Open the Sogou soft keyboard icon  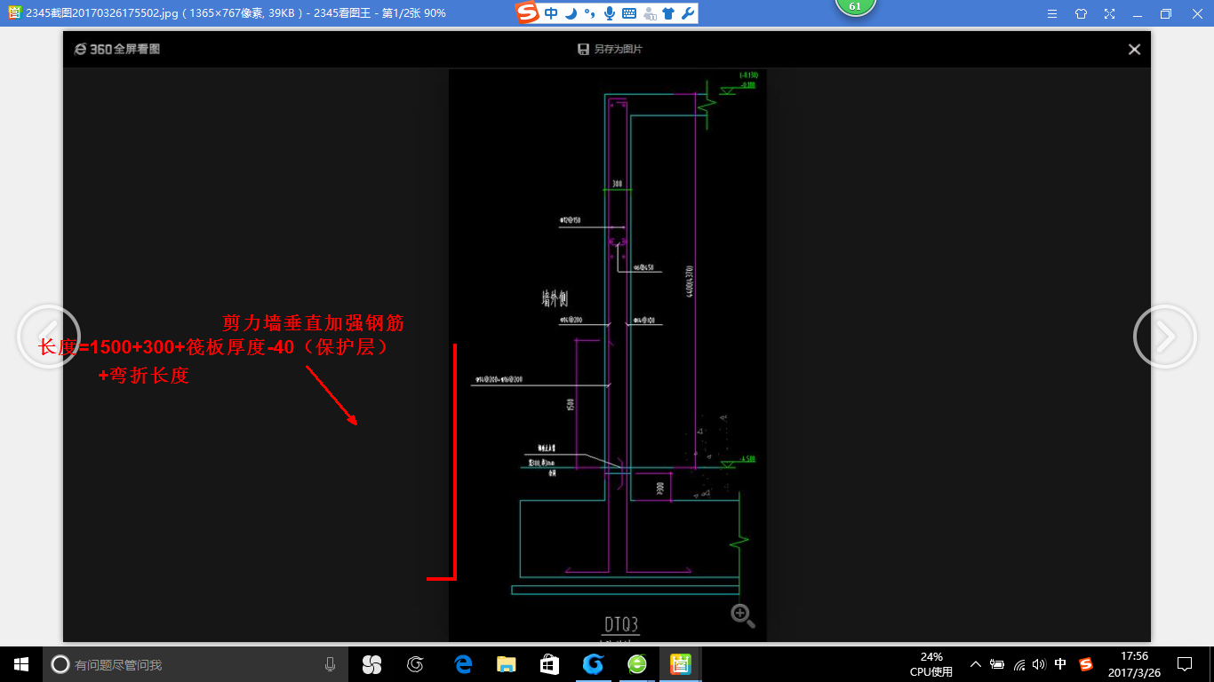click(629, 13)
